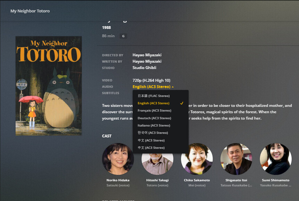Select the Français (AC3 Stereo) audio track
Screen dimensions: 299x201
tap(160, 111)
